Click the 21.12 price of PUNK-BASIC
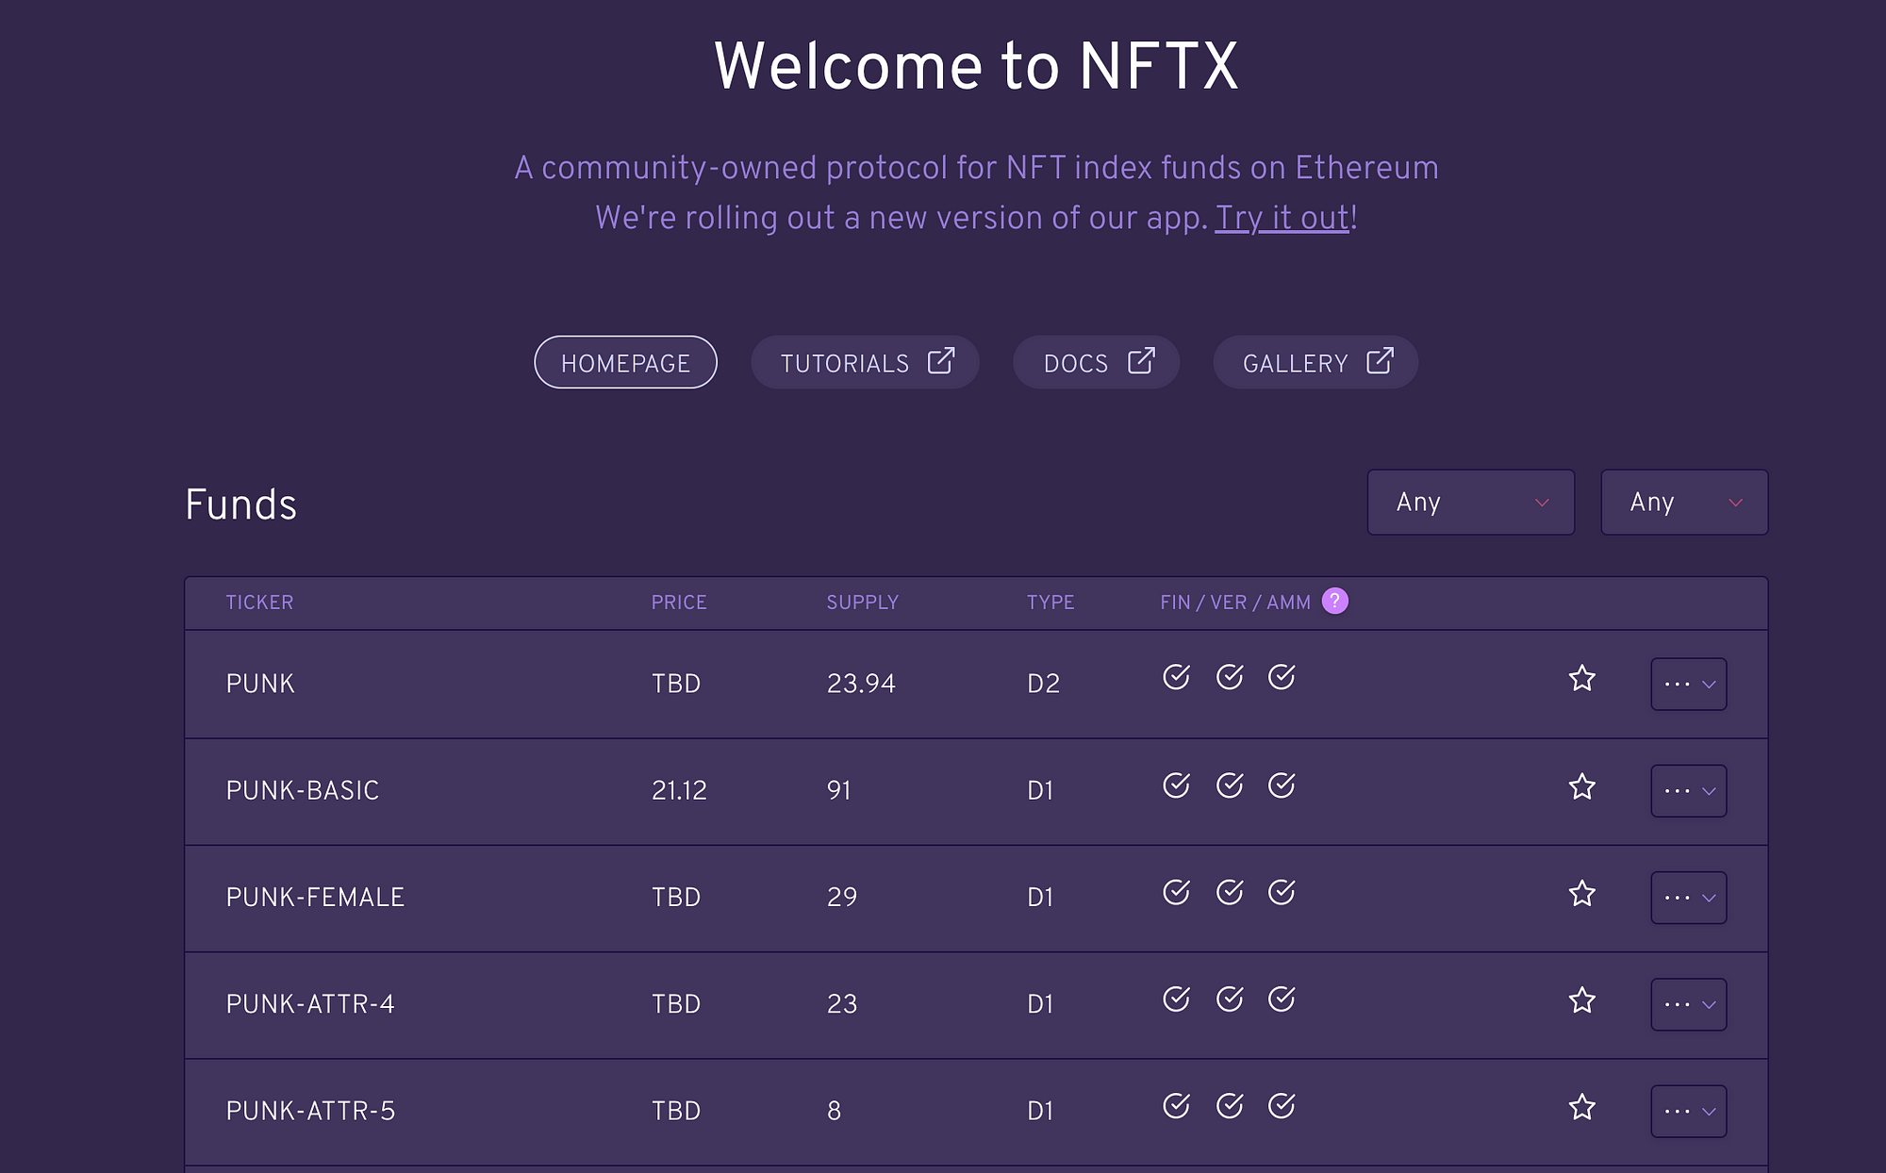1886x1173 pixels. (x=679, y=790)
